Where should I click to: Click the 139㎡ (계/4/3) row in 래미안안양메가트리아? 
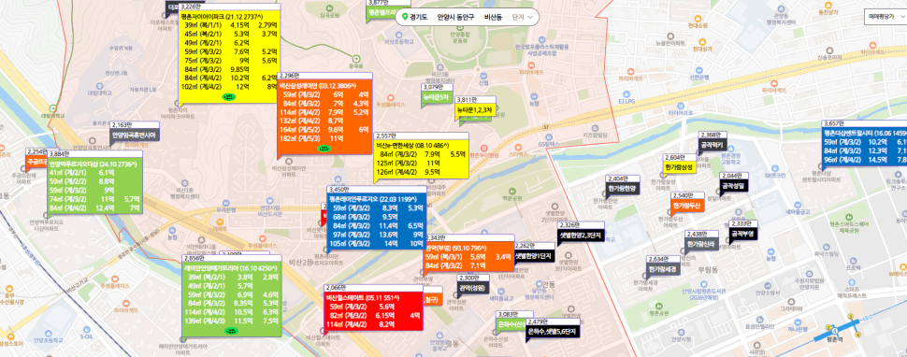[x=231, y=320]
